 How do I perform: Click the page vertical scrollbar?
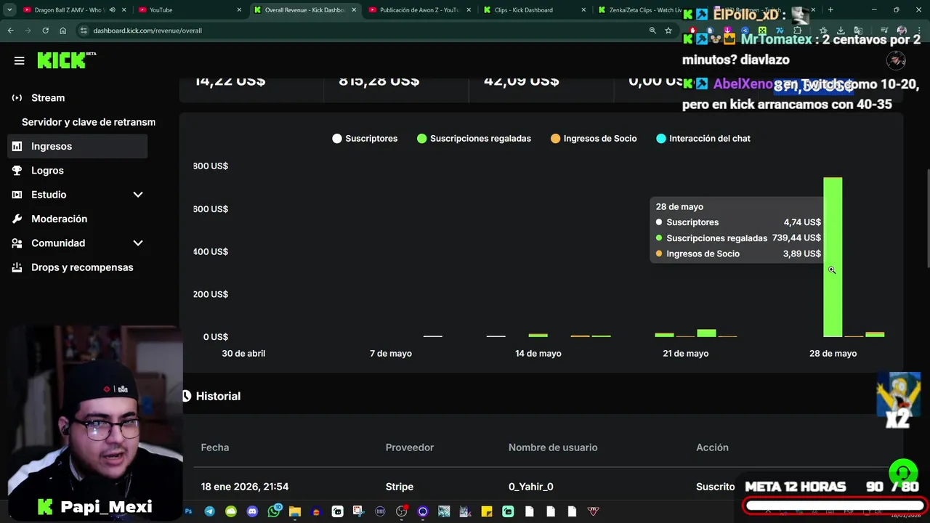click(927, 218)
